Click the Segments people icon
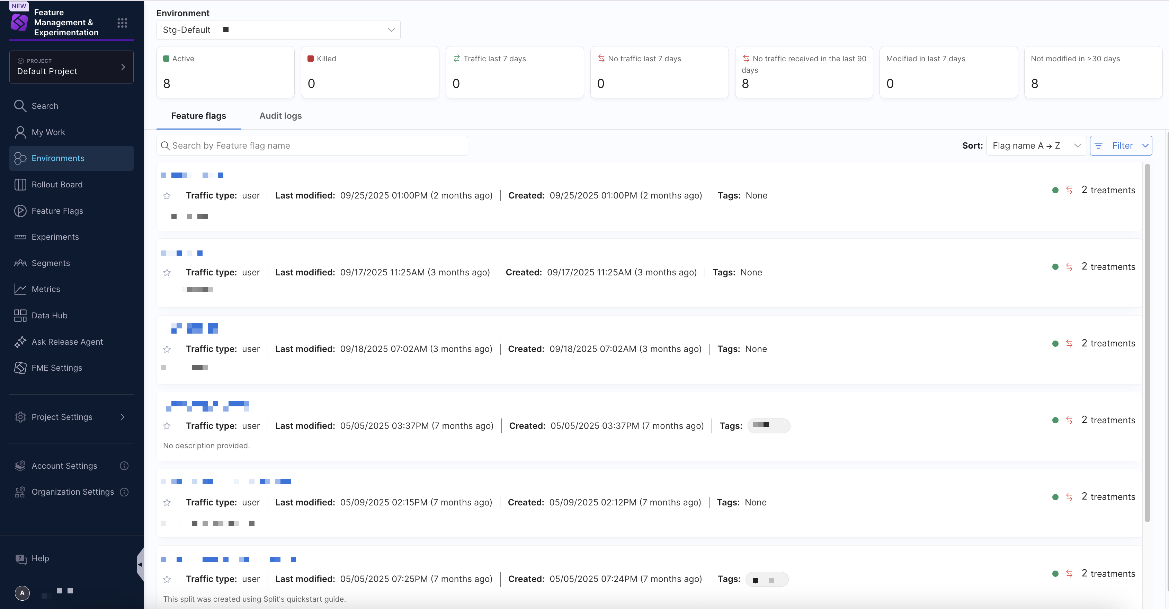The width and height of the screenshot is (1169, 609). point(20,263)
